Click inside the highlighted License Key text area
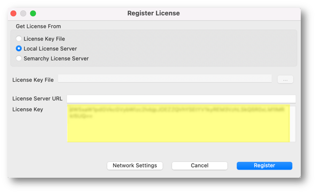Image resolution: width=316 pixels, height=193 pixels. (x=178, y=124)
